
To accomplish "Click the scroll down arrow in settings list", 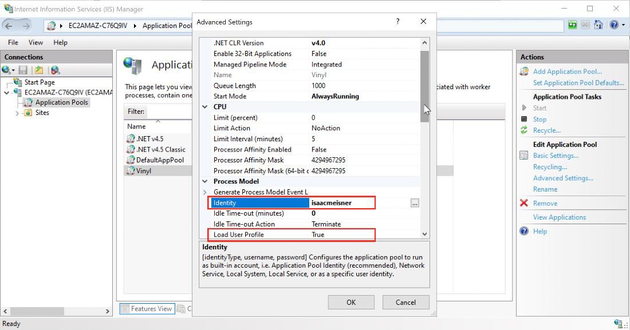I will click(424, 234).
